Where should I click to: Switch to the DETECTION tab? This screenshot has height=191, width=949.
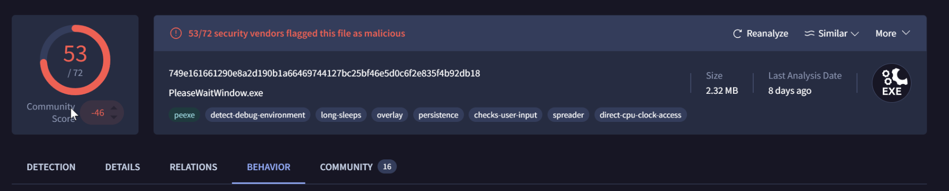click(51, 167)
